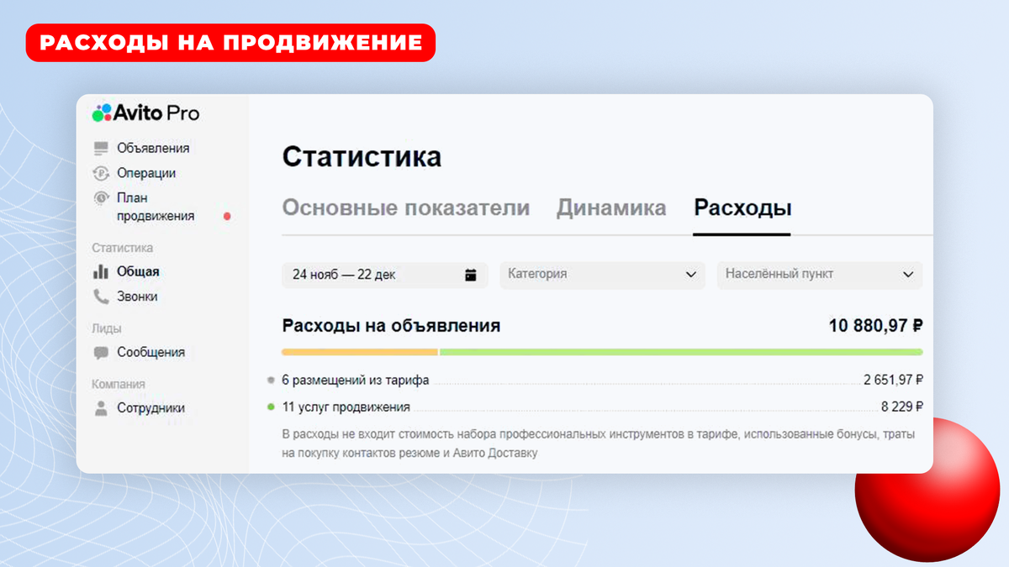This screenshot has height=567, width=1009.
Task: Open Объявления in the sidebar
Action: [153, 148]
